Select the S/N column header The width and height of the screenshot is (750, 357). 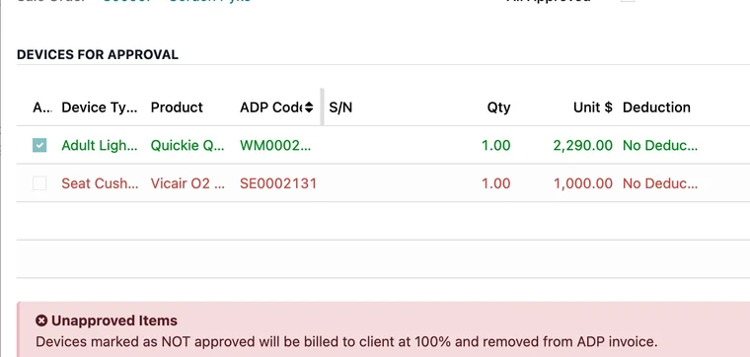340,107
